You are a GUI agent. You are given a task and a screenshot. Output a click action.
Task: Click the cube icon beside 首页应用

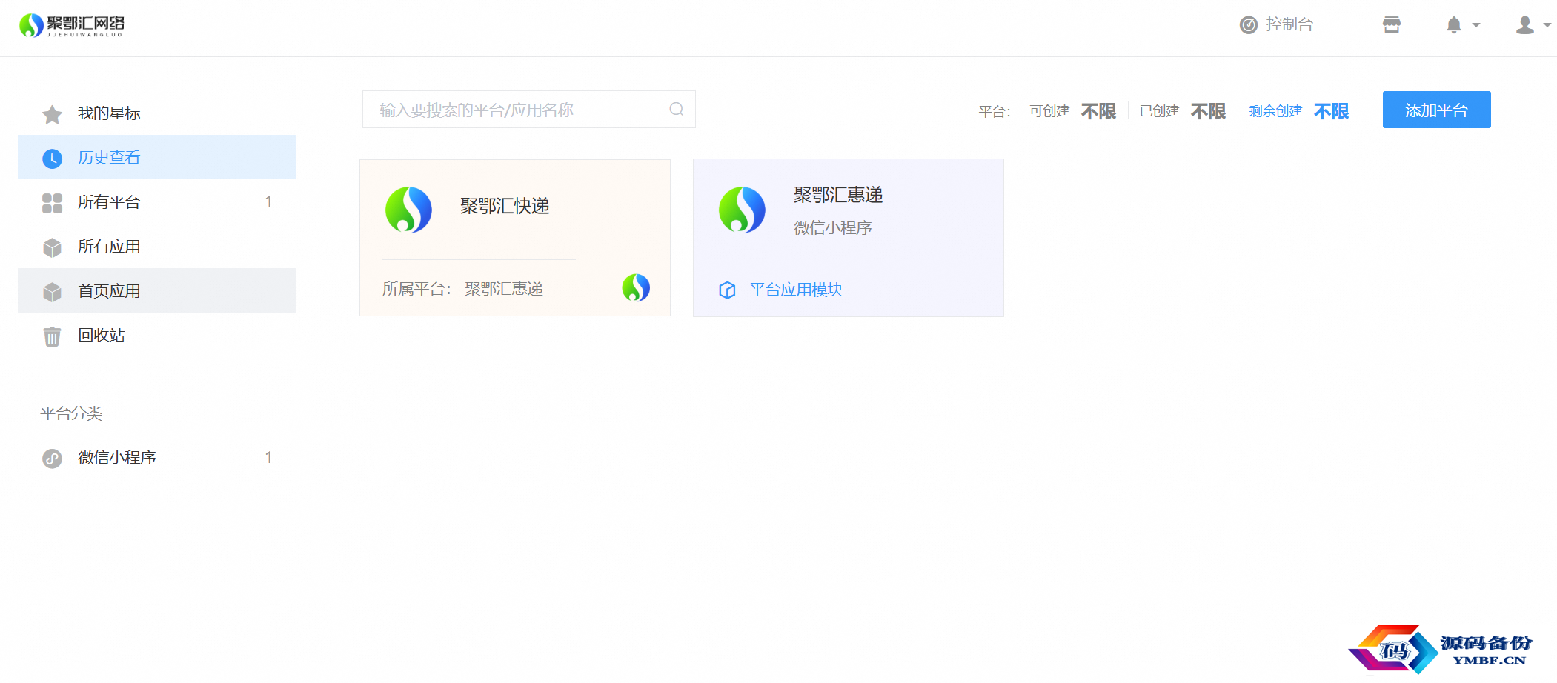(52, 292)
